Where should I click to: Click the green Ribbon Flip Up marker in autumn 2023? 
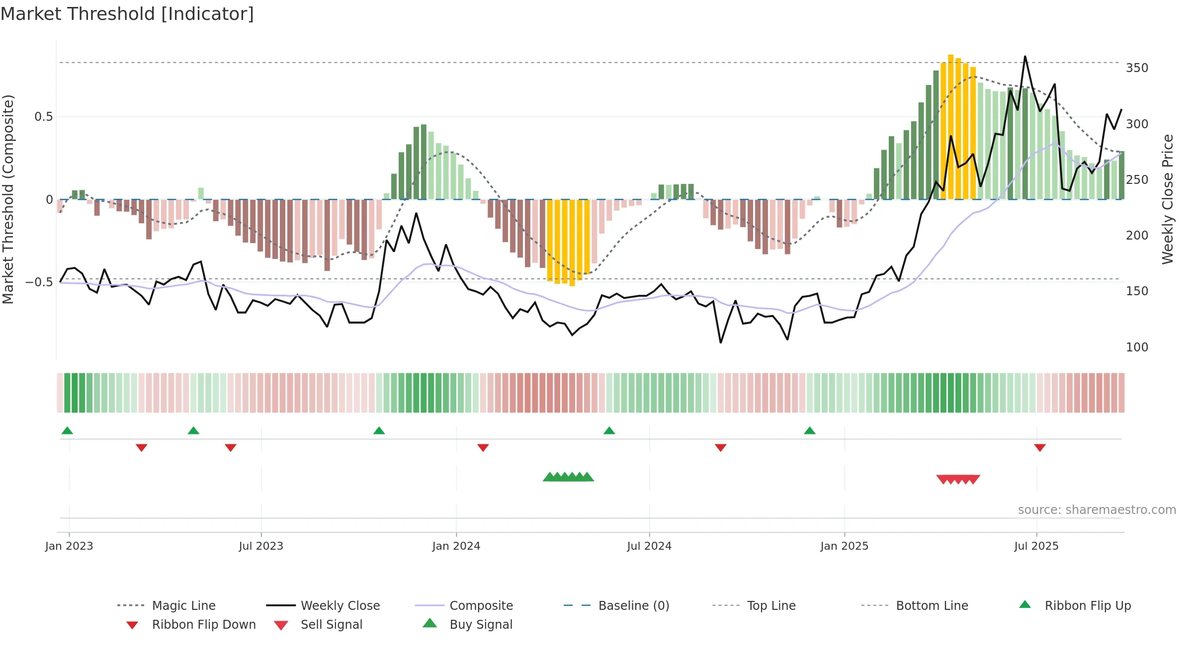(x=379, y=430)
